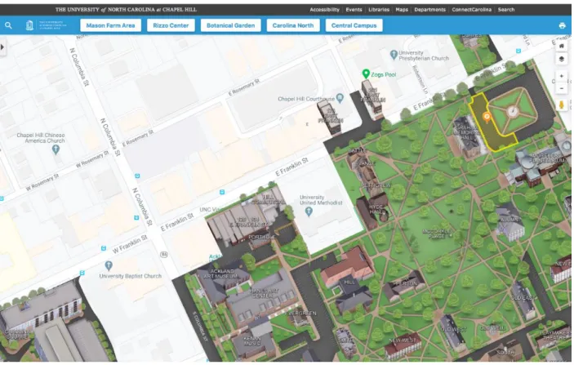
Task: Click the University of North Carolina title
Action: tap(126, 10)
